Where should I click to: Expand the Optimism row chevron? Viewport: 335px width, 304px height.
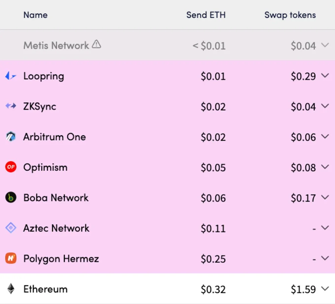point(325,167)
